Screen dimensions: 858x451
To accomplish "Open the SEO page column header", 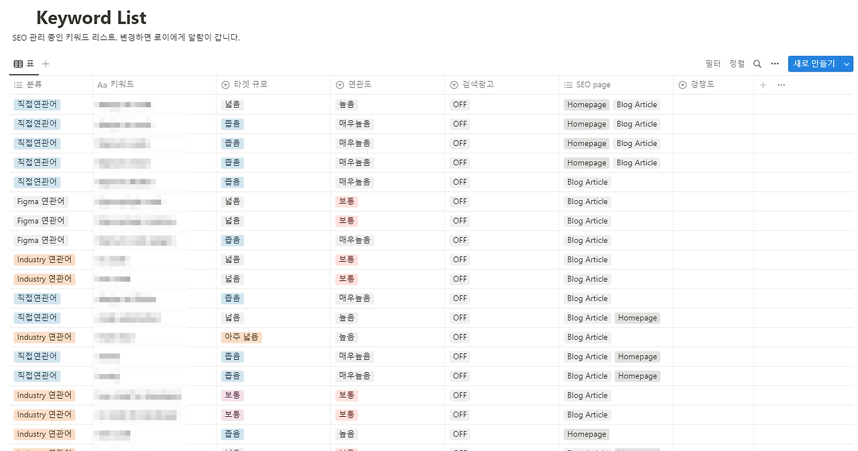I will pos(616,85).
